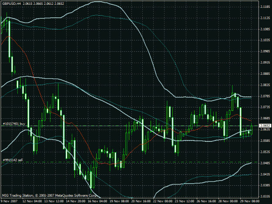Click the 28 Nov 00:00 time label
This screenshot has width=272, height=204.
click(228, 201)
